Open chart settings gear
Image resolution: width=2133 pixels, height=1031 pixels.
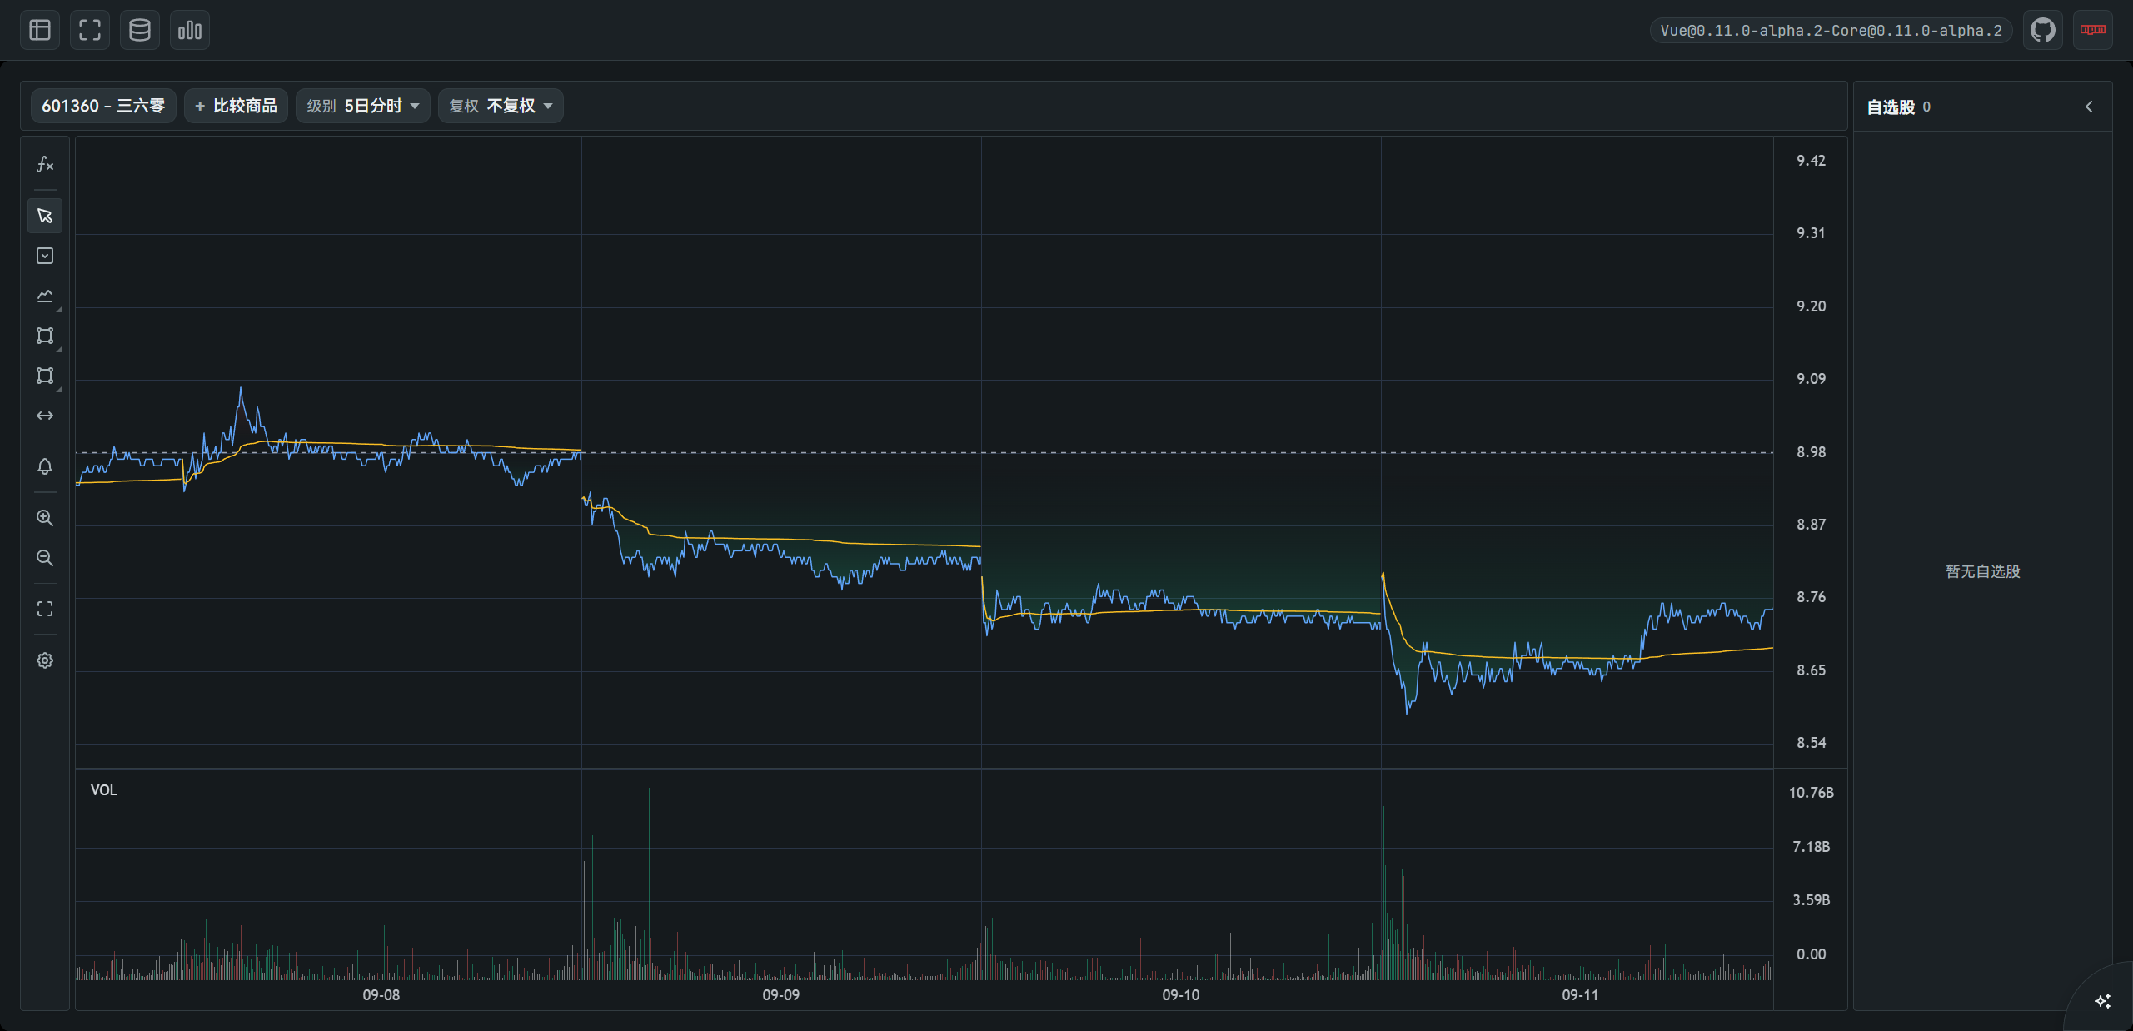click(45, 660)
